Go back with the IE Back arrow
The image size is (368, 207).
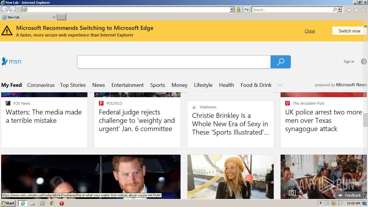click(x=5, y=9)
